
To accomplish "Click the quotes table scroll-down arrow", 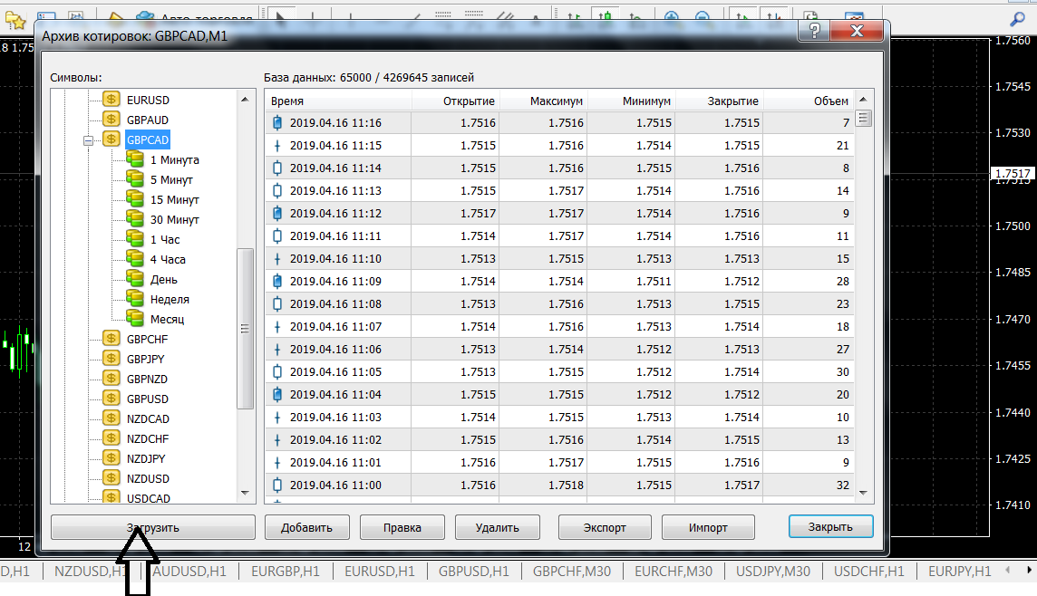I will coord(863,493).
